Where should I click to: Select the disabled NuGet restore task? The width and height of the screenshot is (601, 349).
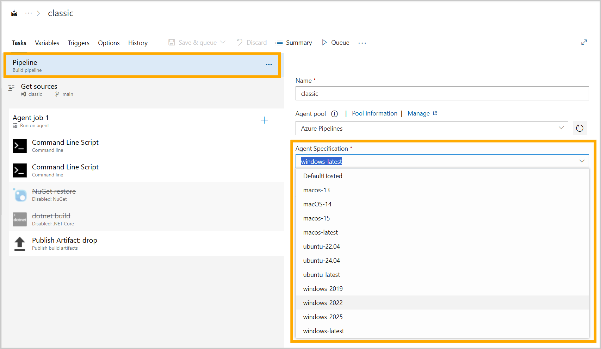pos(54,194)
